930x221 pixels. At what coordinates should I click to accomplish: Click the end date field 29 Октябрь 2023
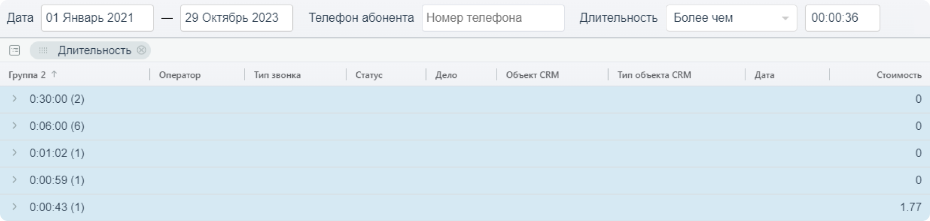pos(236,18)
